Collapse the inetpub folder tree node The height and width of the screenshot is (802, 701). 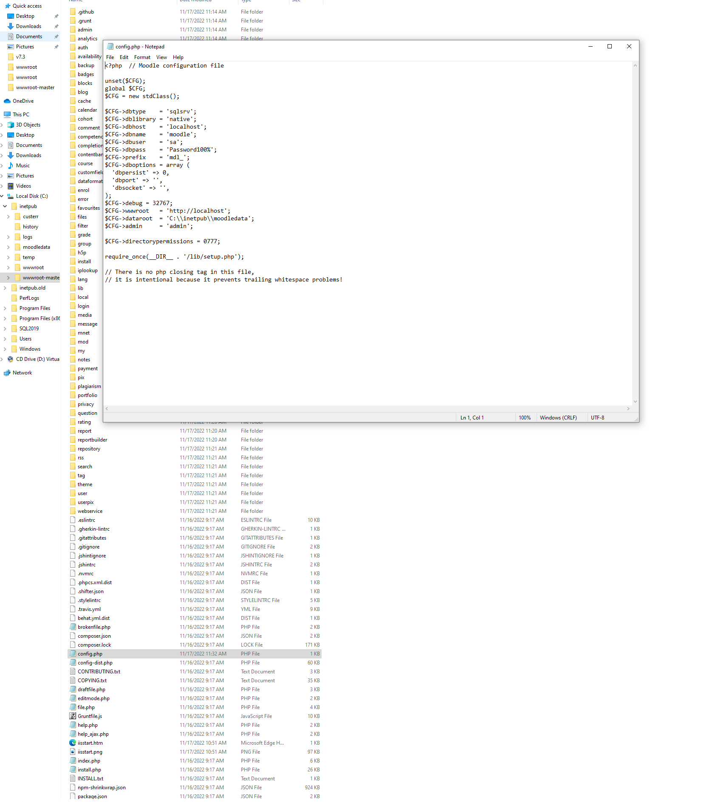tap(5, 206)
